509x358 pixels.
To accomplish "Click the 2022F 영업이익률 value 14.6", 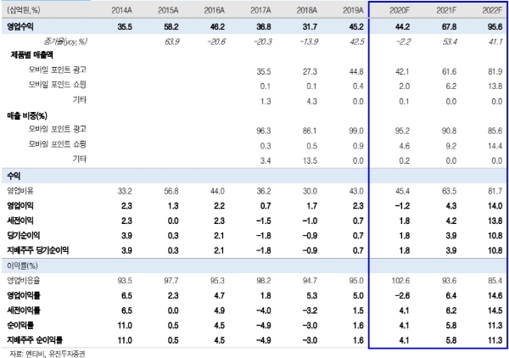I will tap(495, 295).
